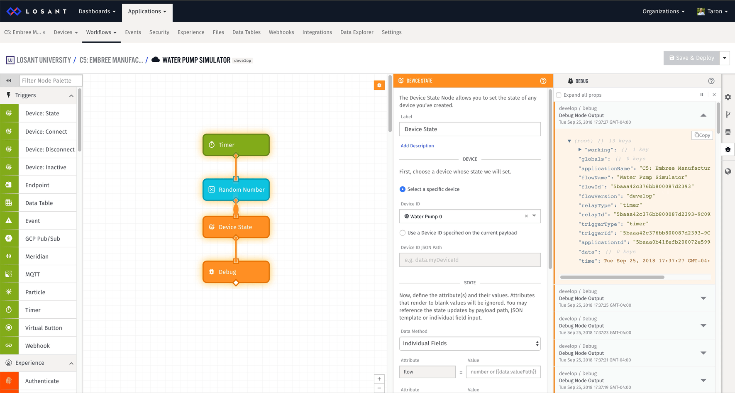The height and width of the screenshot is (393, 735).
Task: Click the orange debug bug icon on canvas
Action: 379,85
